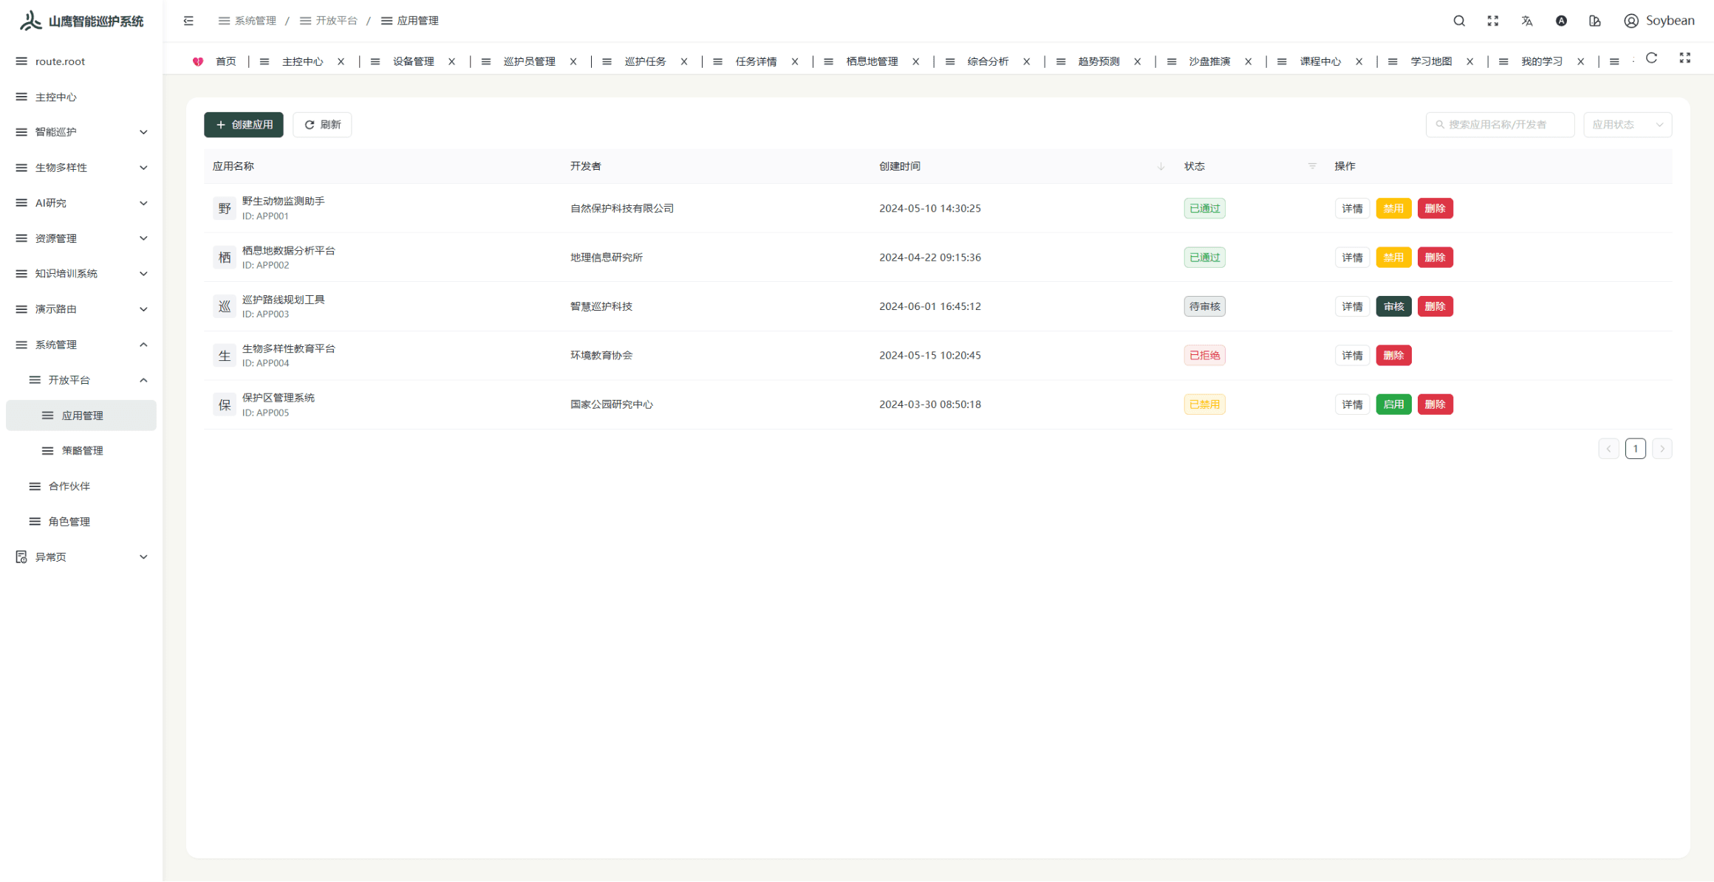The width and height of the screenshot is (1714, 882).
Task: Enable 保护区管理系统 via its 启用 button
Action: [x=1393, y=404]
